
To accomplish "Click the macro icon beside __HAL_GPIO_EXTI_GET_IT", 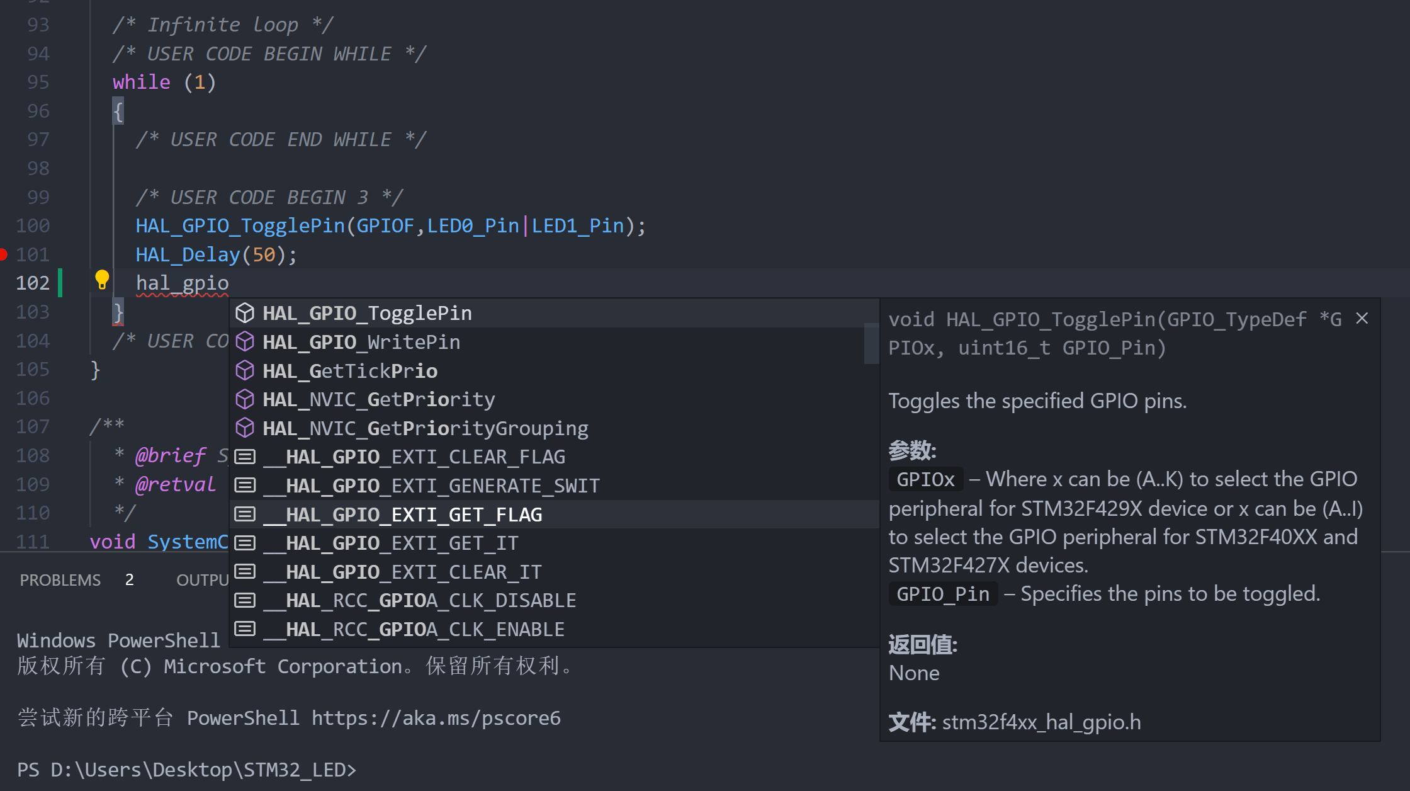I will click(245, 542).
